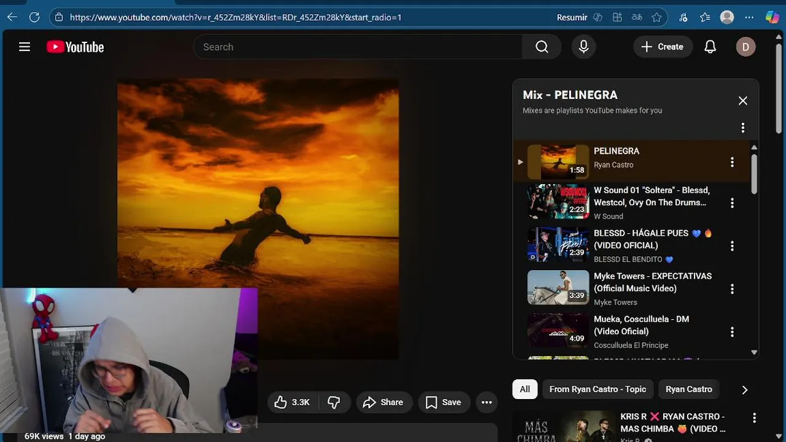Start voice search with the microphone icon
The width and height of the screenshot is (786, 442).
pyautogui.click(x=583, y=47)
